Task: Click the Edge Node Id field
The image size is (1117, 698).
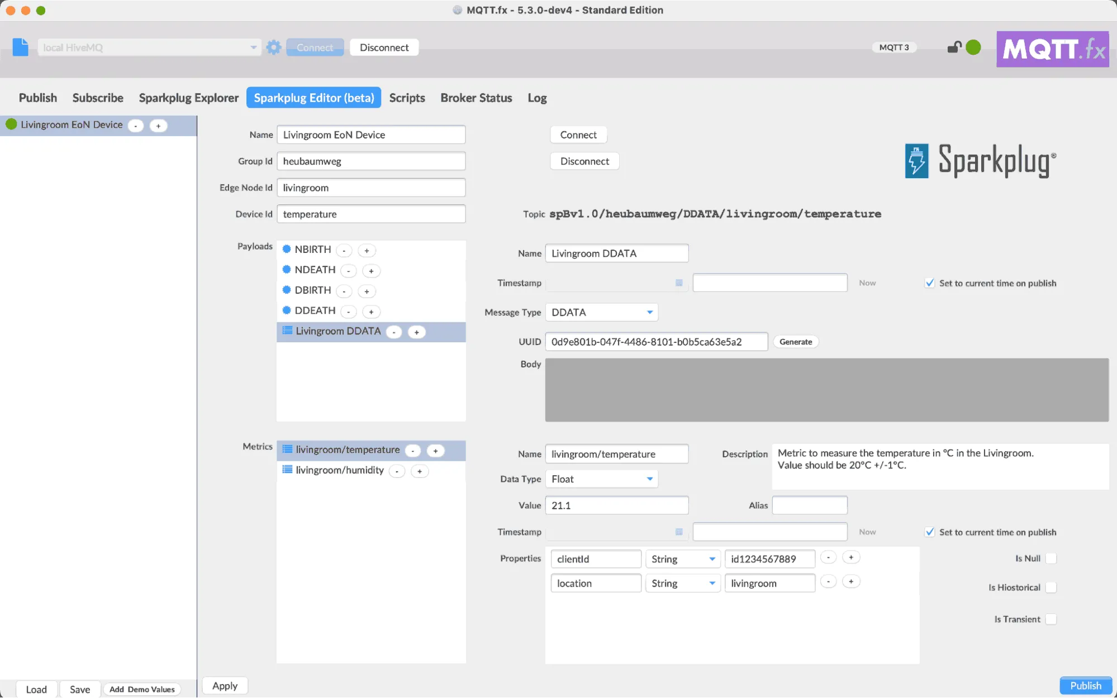Action: click(371, 188)
